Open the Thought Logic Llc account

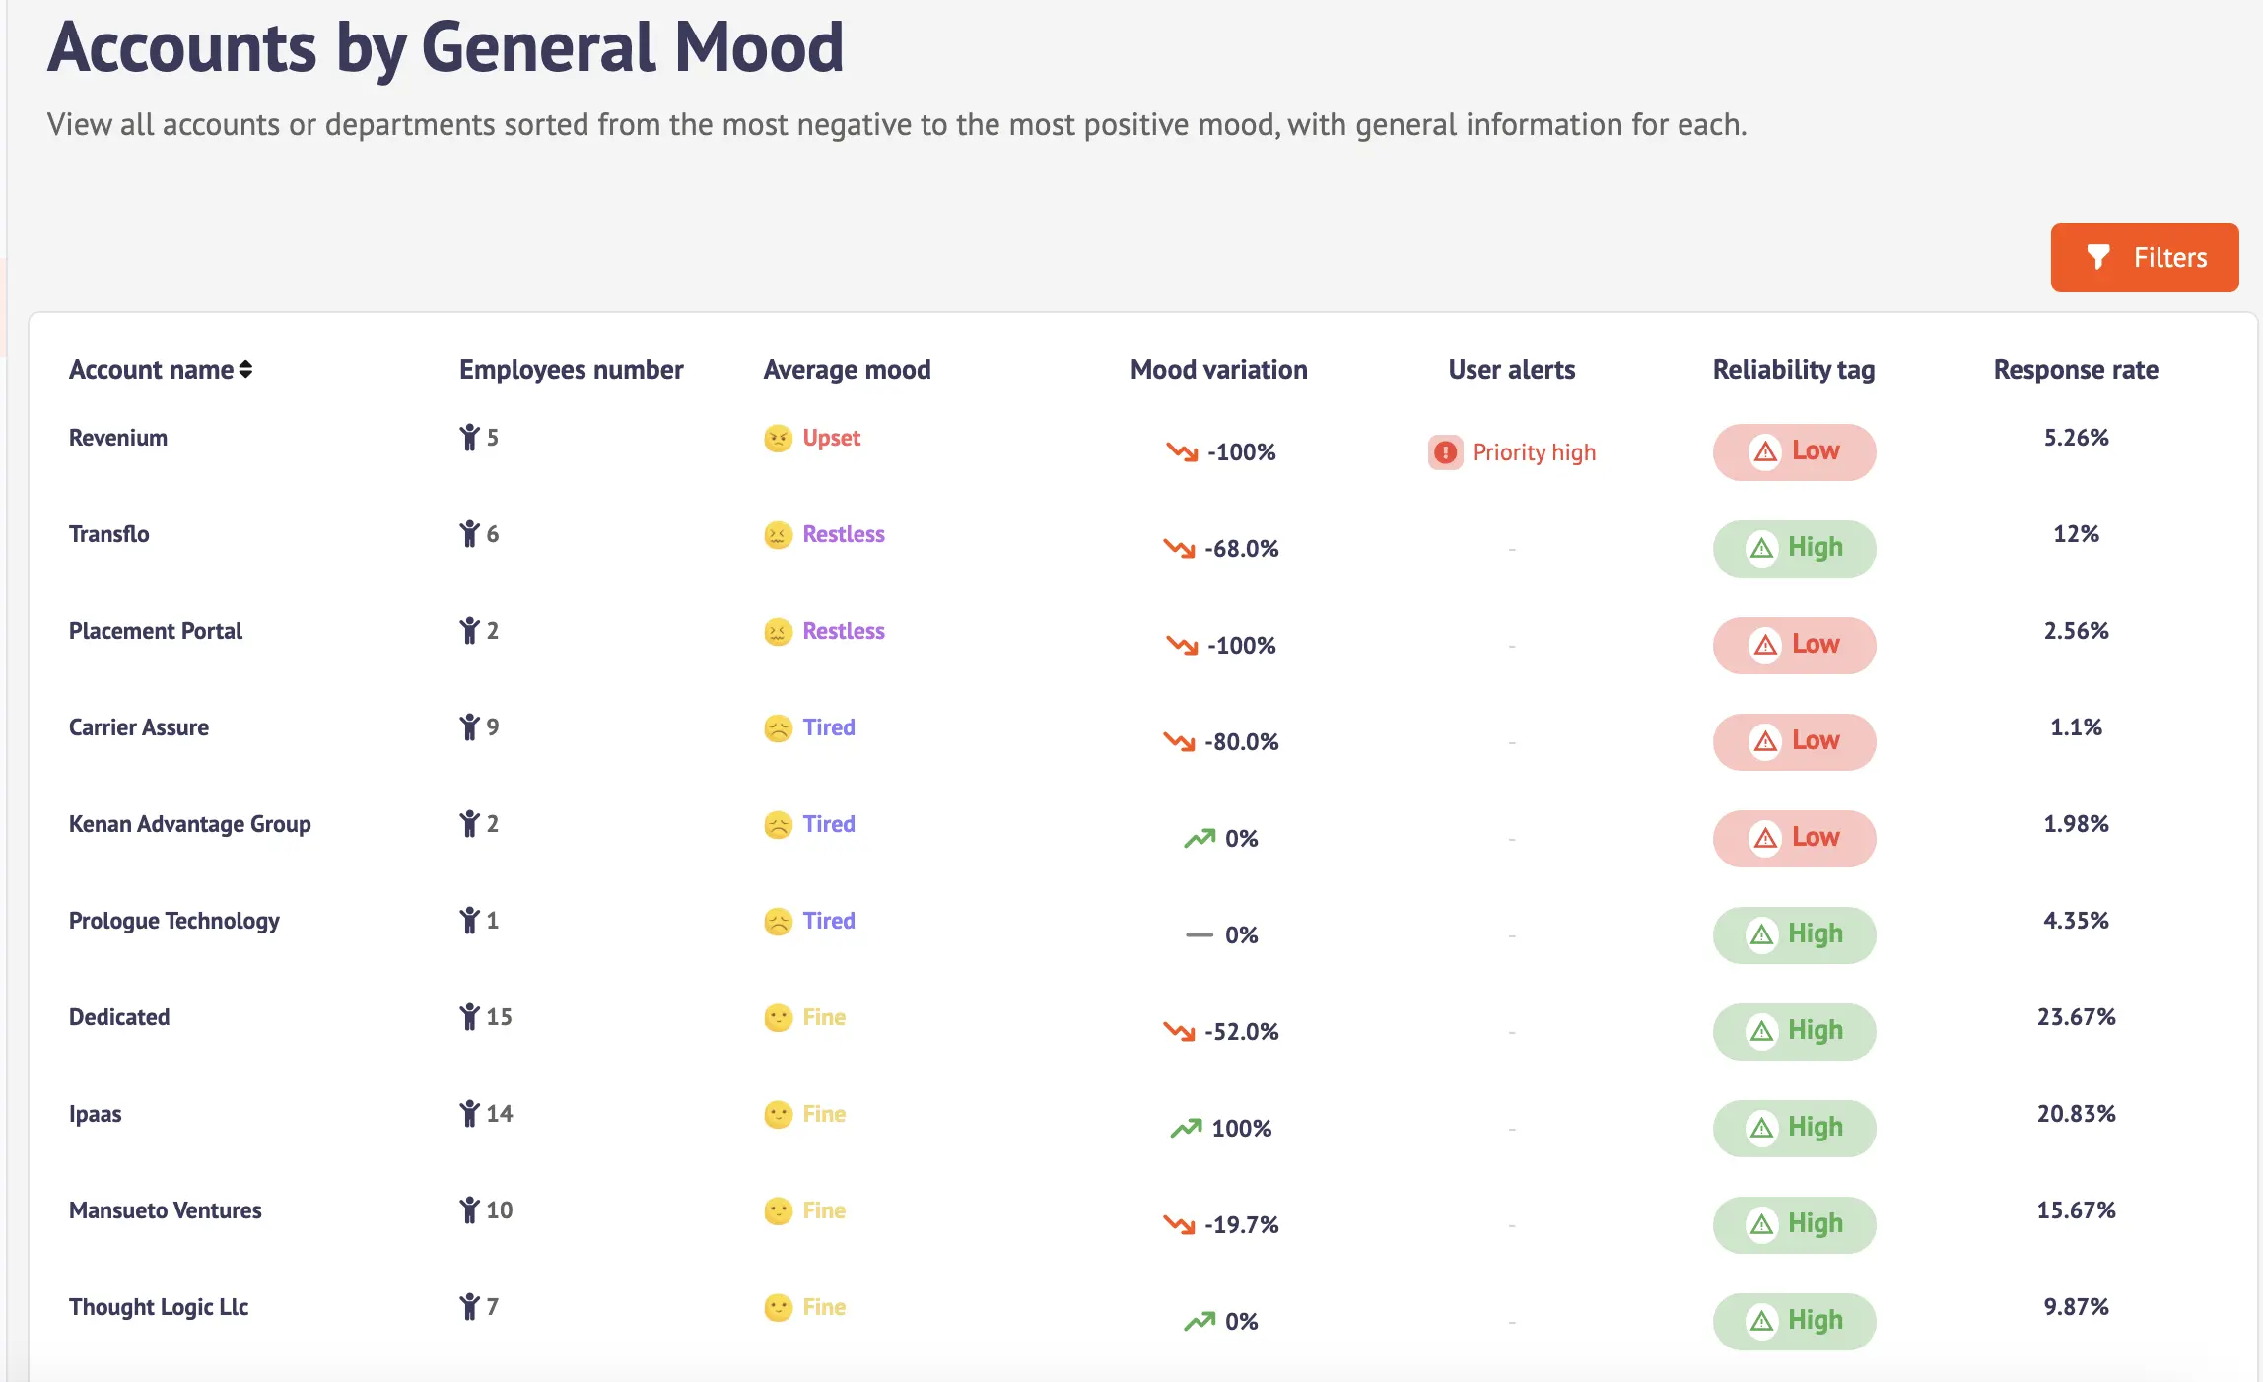159,1307
